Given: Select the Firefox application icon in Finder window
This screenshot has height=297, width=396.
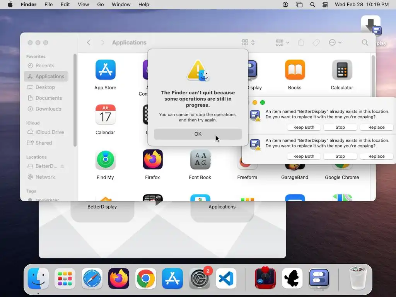Looking at the screenshot, I should (x=152, y=160).
